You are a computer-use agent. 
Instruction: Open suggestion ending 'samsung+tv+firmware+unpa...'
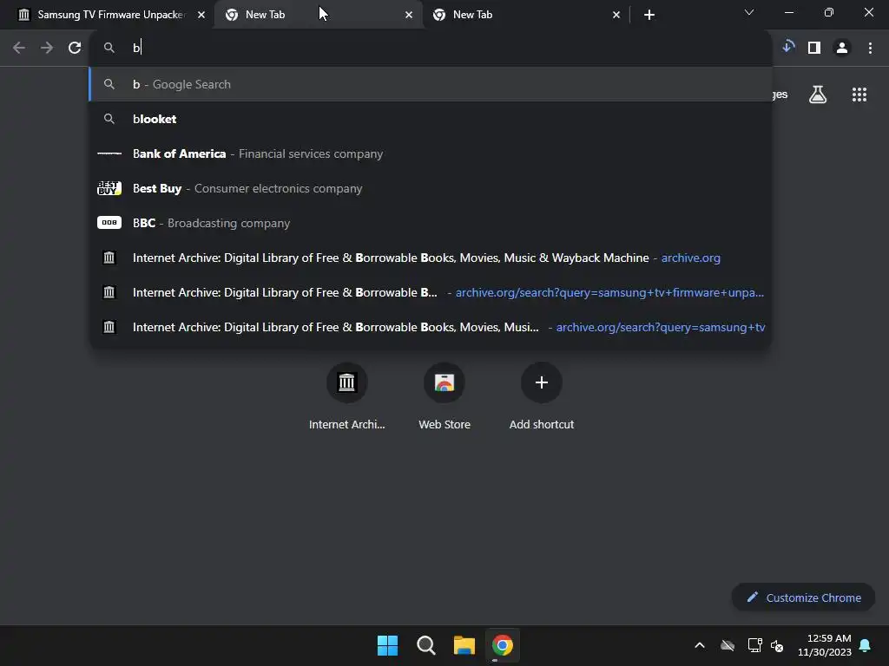tap(431, 292)
